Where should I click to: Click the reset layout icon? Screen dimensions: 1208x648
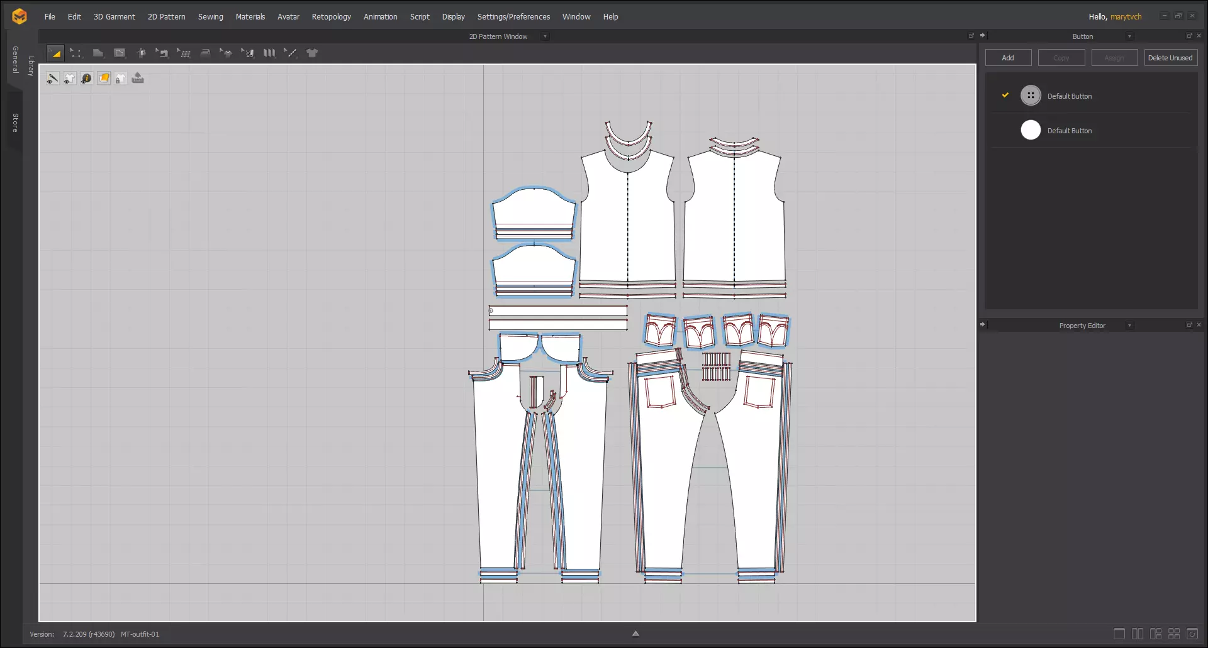click(x=1192, y=634)
